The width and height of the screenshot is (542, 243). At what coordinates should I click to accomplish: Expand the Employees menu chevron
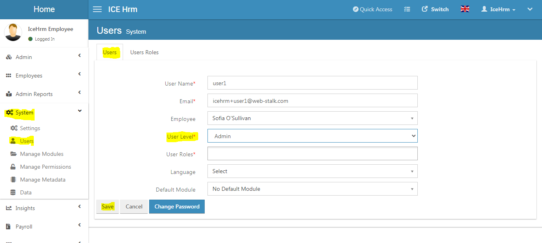[80, 74]
